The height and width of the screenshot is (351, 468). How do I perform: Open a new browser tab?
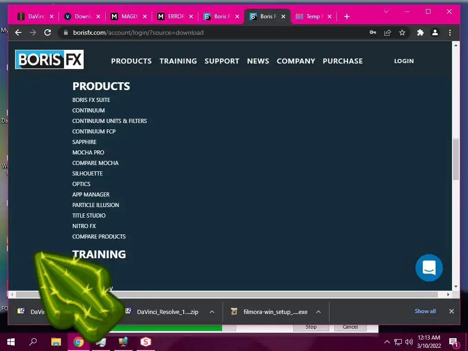point(346,16)
